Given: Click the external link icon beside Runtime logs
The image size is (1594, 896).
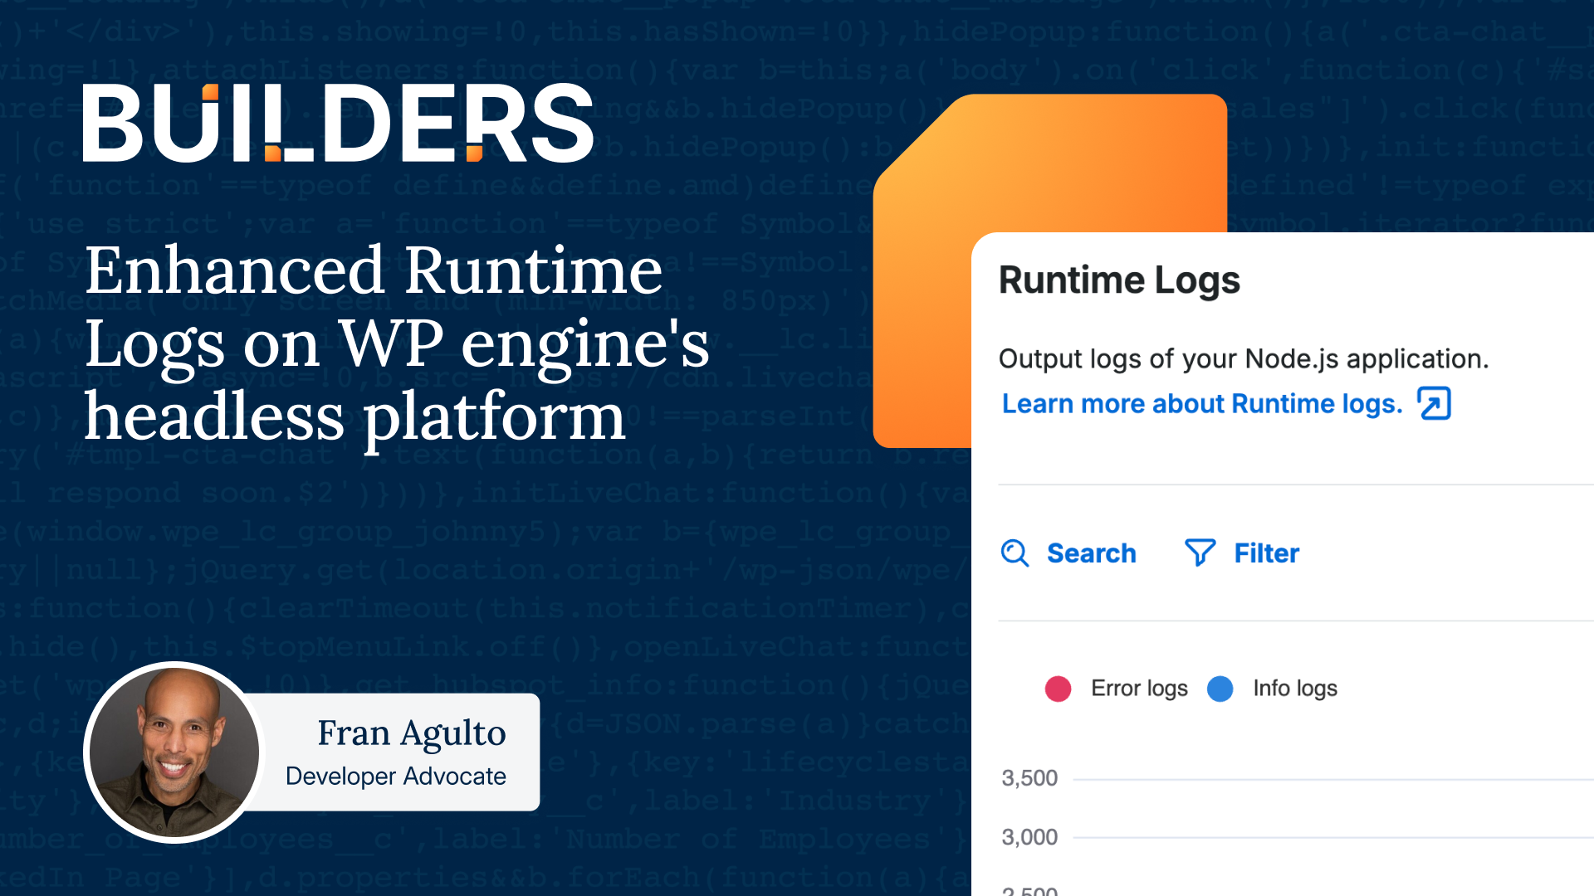Looking at the screenshot, I should pyautogui.click(x=1433, y=404).
